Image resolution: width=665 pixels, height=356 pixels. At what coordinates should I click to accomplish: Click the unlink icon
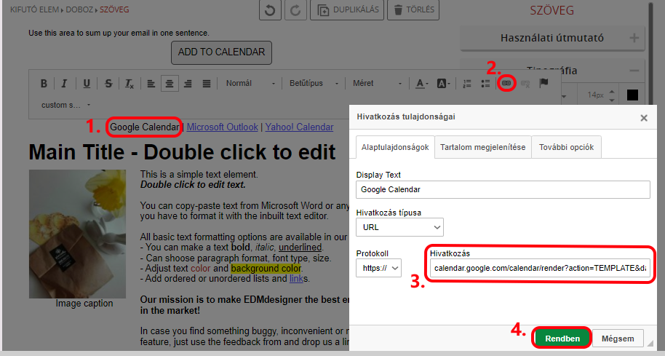525,84
